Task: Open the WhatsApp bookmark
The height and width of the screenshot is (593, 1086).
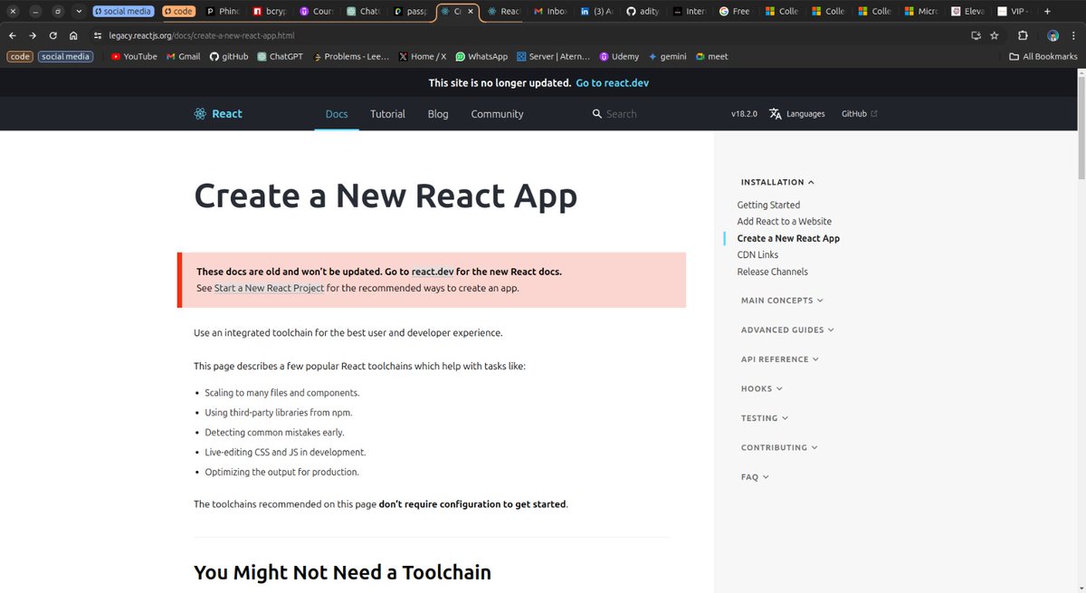Action: 481,56
